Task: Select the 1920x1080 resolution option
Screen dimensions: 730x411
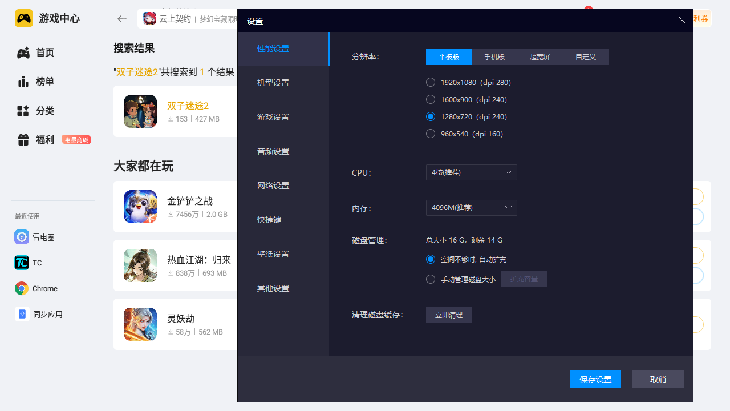Action: pyautogui.click(x=431, y=83)
